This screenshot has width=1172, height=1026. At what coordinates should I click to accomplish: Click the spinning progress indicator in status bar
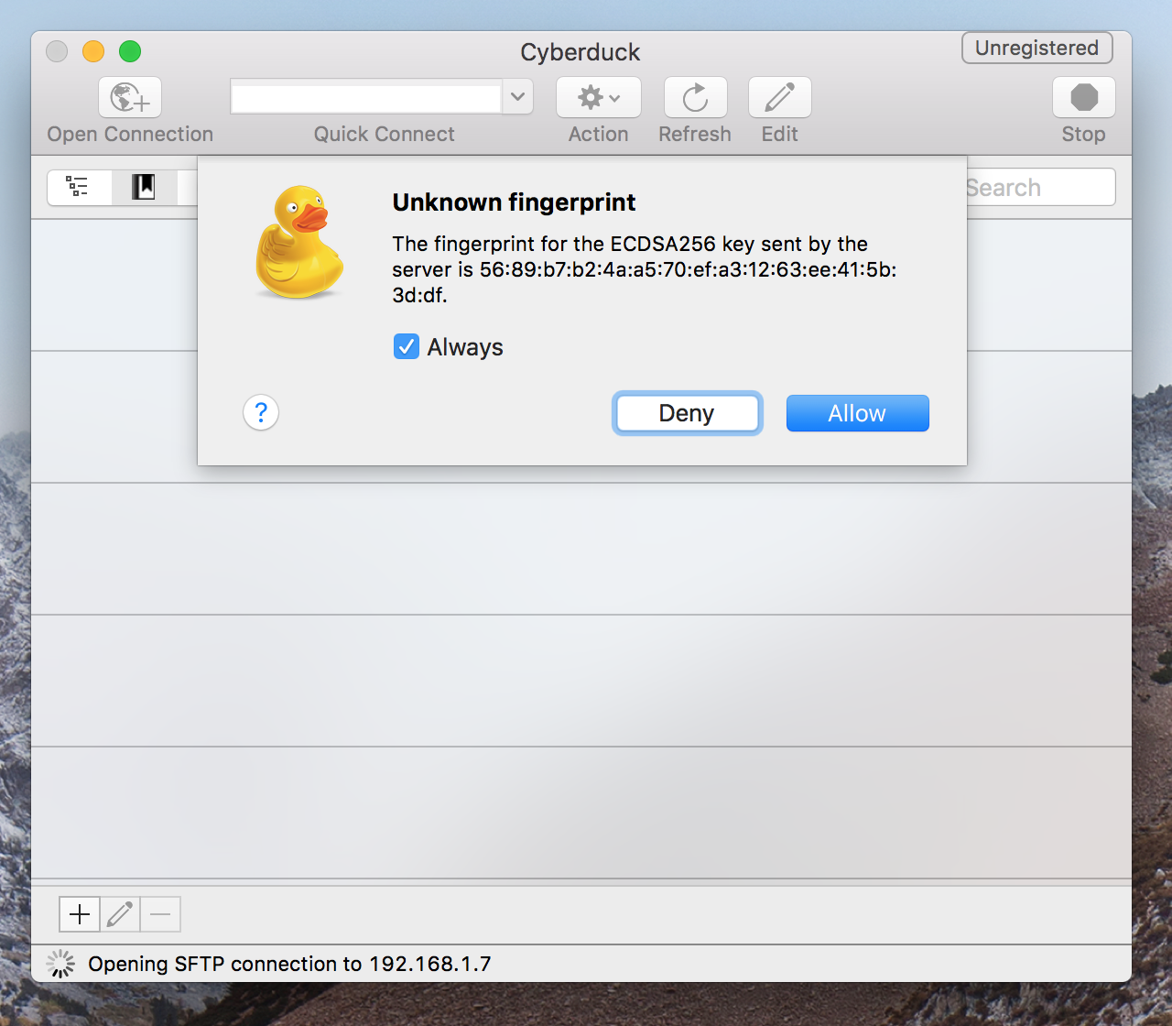point(61,964)
